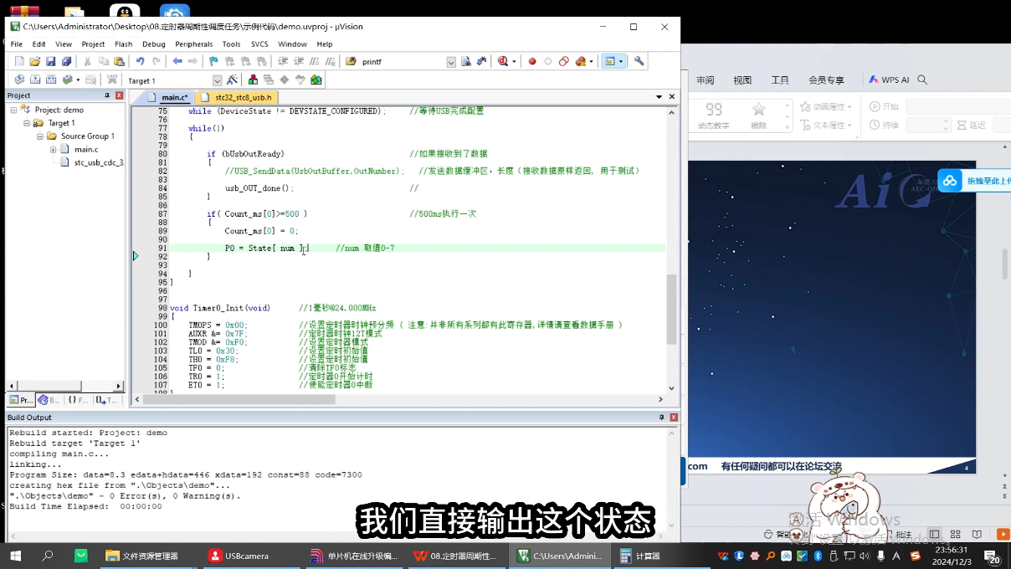Collapse the Project: demo tree node
Screen dimensions: 1011x569
pos(13,110)
